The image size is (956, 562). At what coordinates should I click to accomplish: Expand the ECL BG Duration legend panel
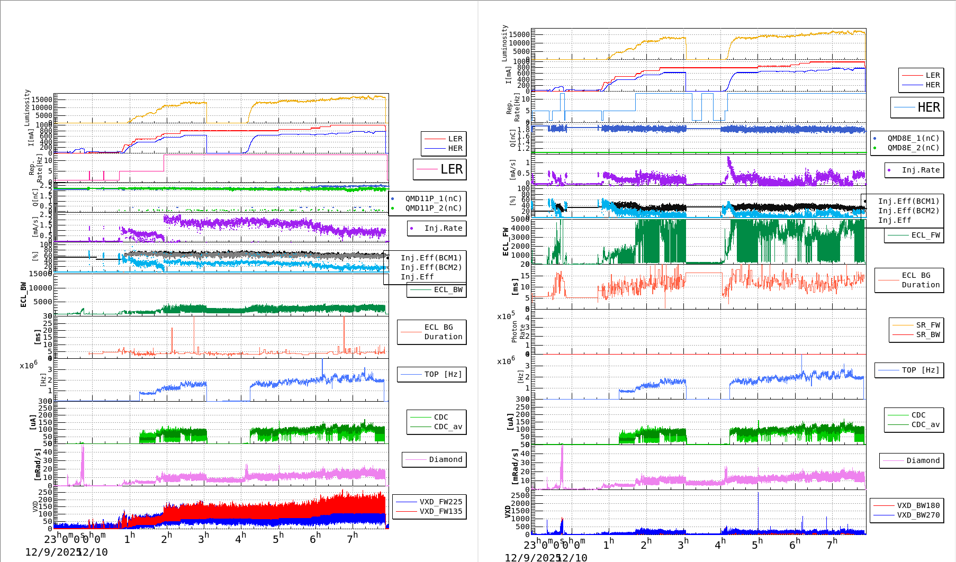point(431,332)
